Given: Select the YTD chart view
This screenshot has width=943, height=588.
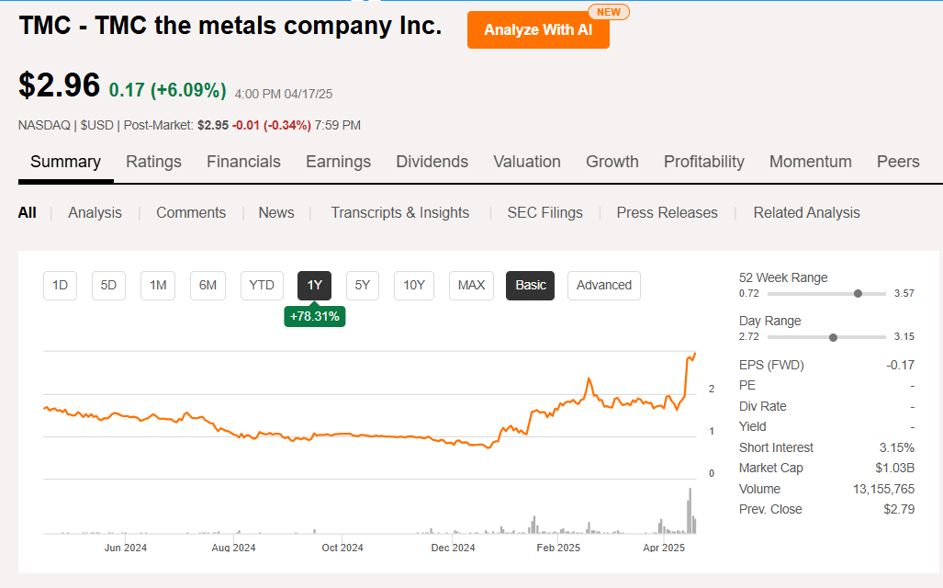Looking at the screenshot, I should click(x=262, y=286).
